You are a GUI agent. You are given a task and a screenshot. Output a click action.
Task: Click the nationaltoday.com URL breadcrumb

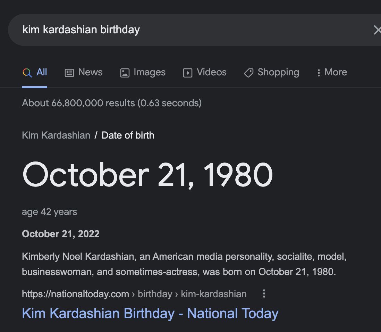[x=134, y=294]
